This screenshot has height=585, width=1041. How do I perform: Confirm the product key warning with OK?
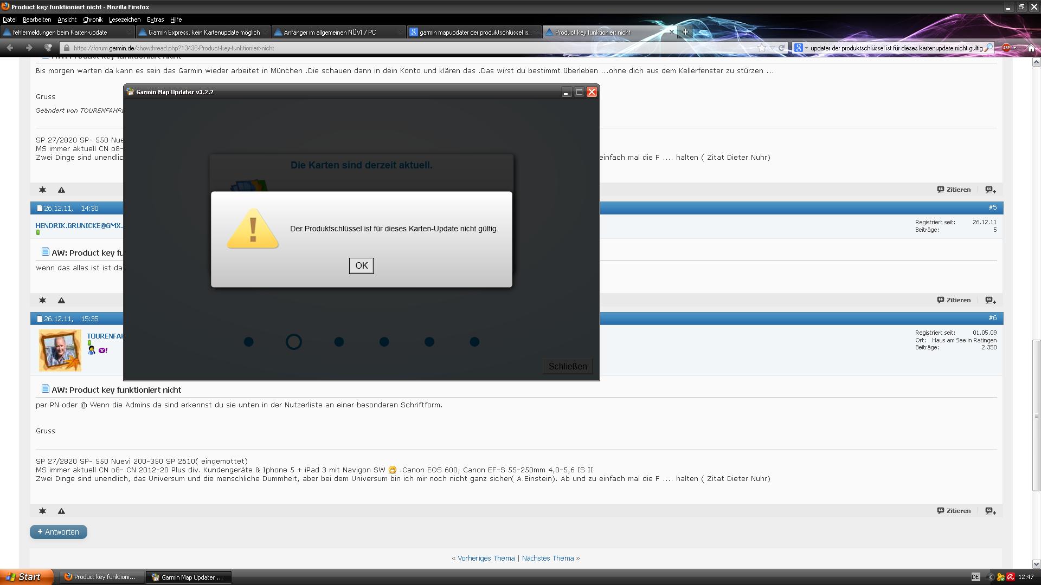pos(361,265)
